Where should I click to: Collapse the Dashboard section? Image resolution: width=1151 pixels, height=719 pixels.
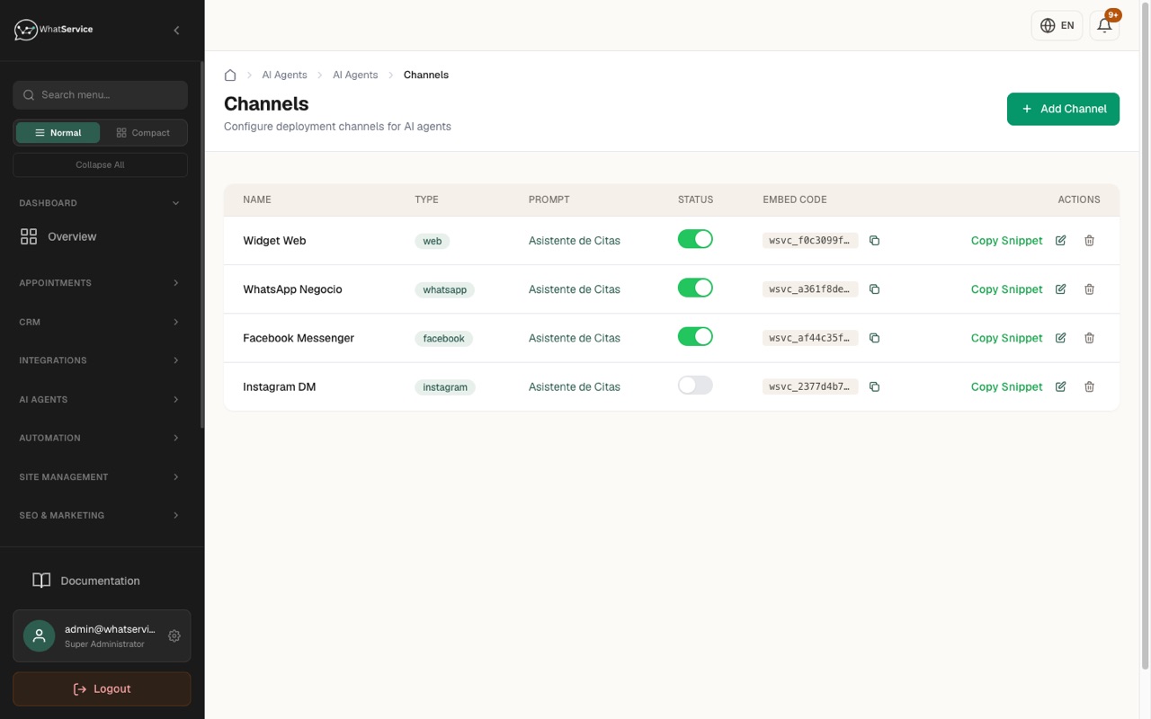pos(100,203)
